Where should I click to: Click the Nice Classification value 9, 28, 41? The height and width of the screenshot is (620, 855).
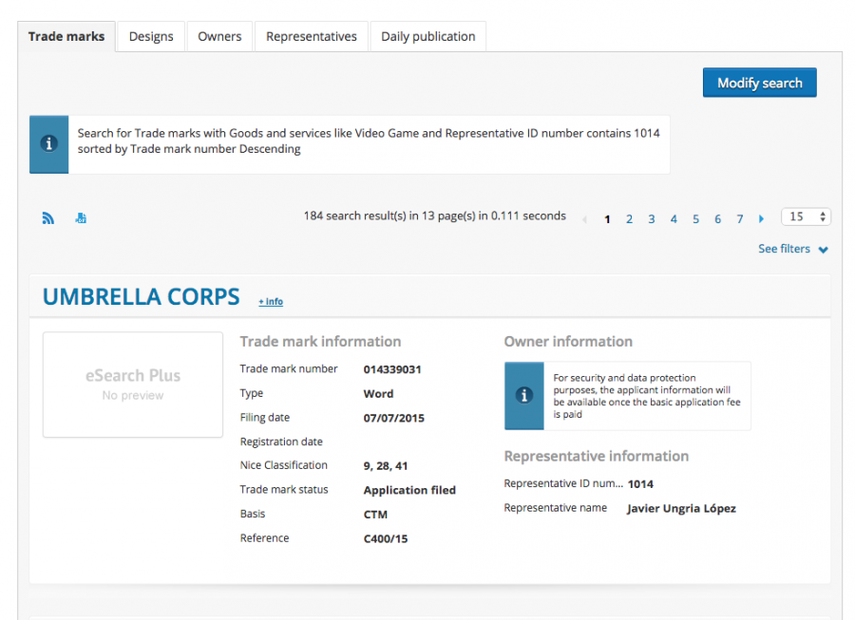386,466
